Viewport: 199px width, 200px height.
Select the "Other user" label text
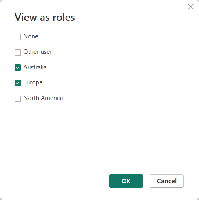pos(38,52)
